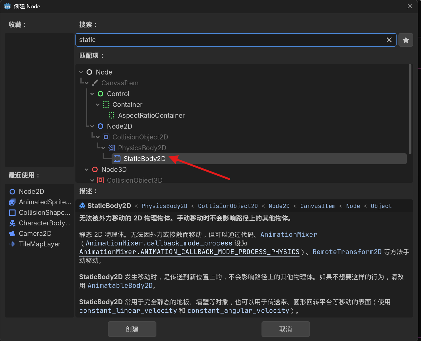Collapse the PhysicsBody2D branch
The image size is (421, 341).
(x=103, y=148)
